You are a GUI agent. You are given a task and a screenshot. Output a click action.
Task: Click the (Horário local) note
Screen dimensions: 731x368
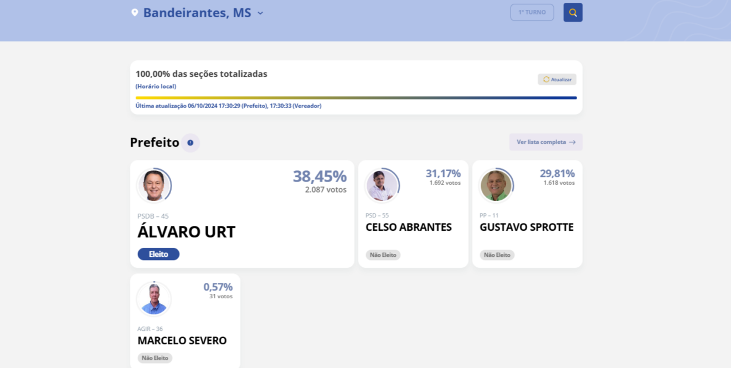pos(156,86)
